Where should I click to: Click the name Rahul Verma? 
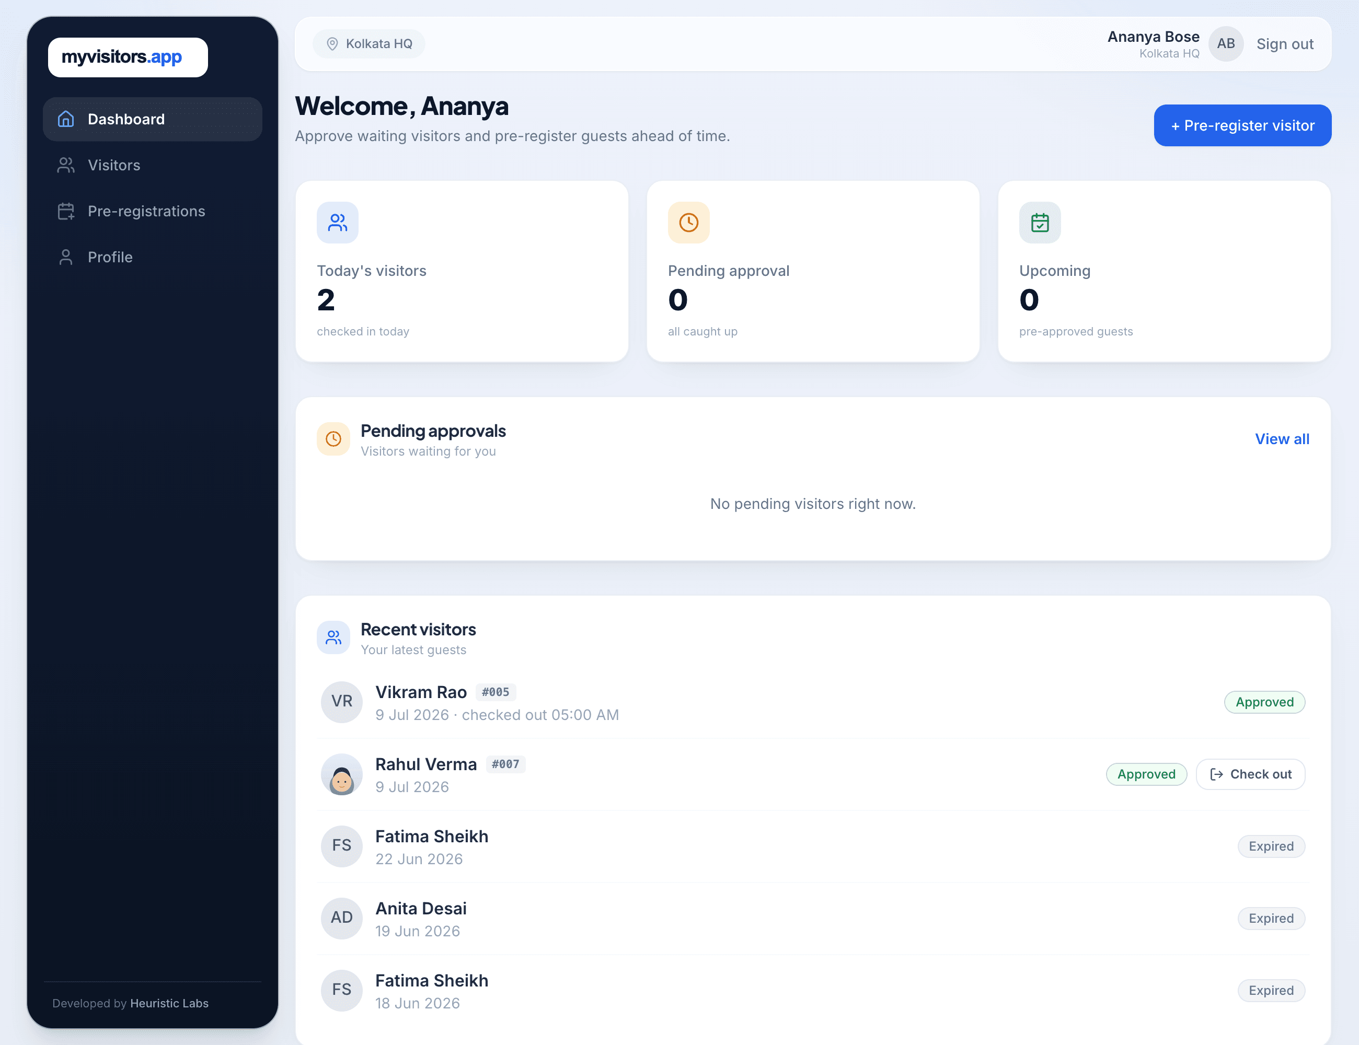point(425,764)
